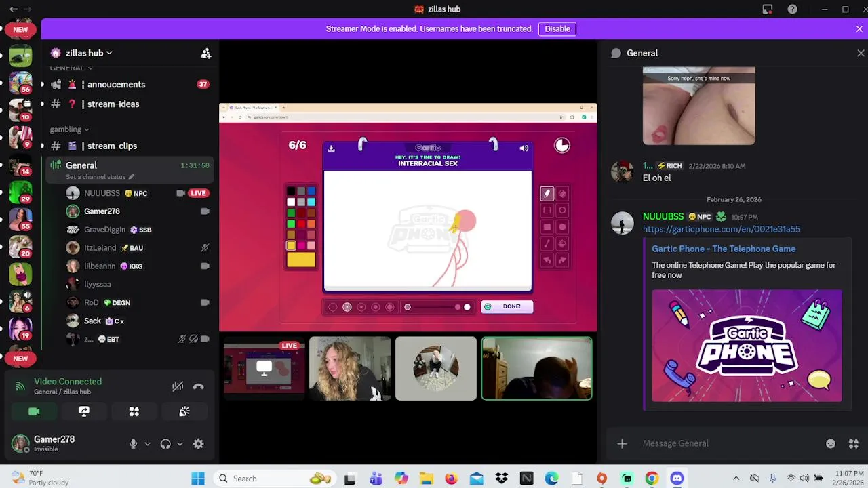This screenshot has width=868, height=488.
Task: Click the plus attachment icon in chat
Action: pyautogui.click(x=622, y=443)
